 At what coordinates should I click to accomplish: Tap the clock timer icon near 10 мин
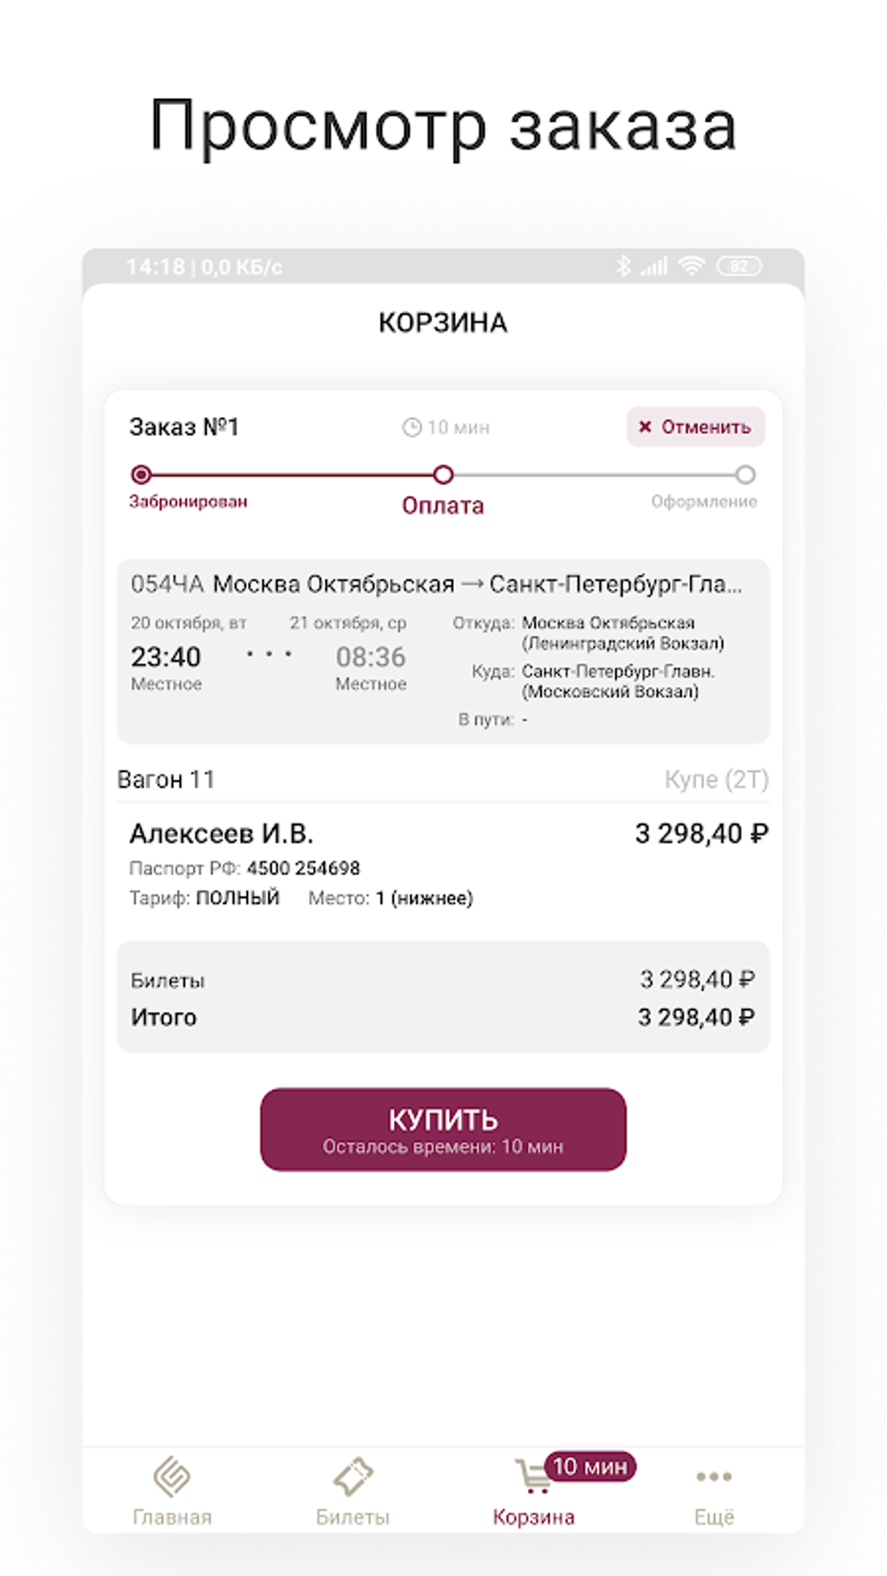411,428
